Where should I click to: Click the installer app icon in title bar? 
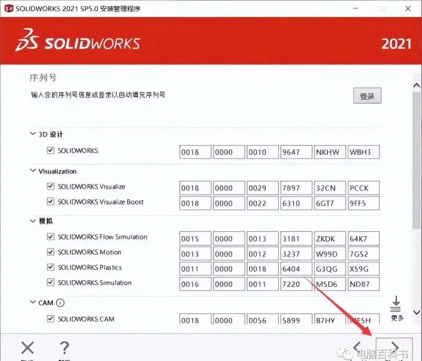coord(8,8)
